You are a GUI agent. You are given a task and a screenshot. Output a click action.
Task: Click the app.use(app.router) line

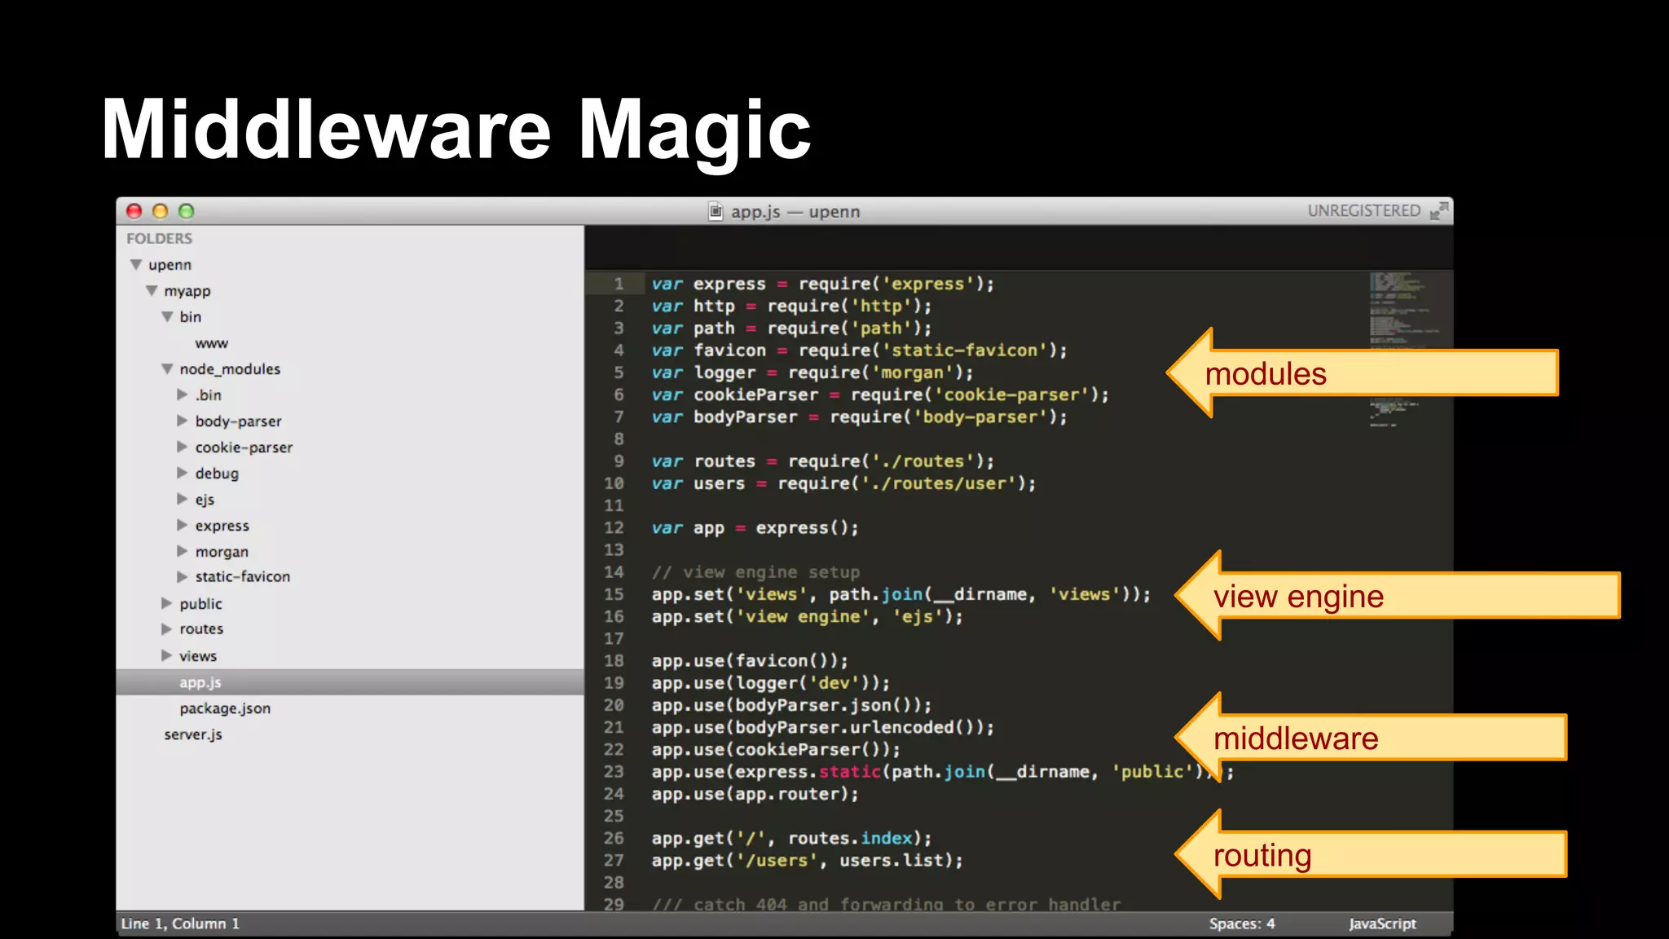point(755,794)
